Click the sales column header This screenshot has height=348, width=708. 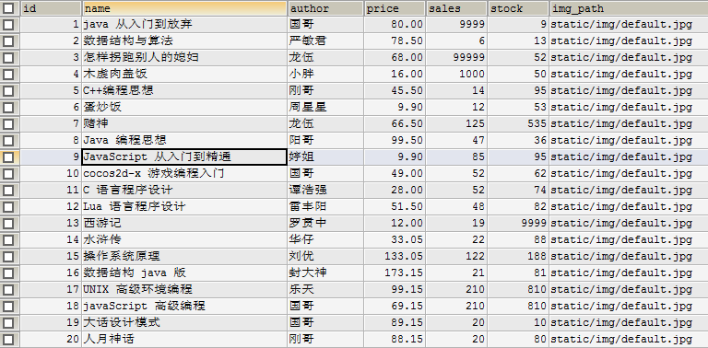[x=456, y=8]
